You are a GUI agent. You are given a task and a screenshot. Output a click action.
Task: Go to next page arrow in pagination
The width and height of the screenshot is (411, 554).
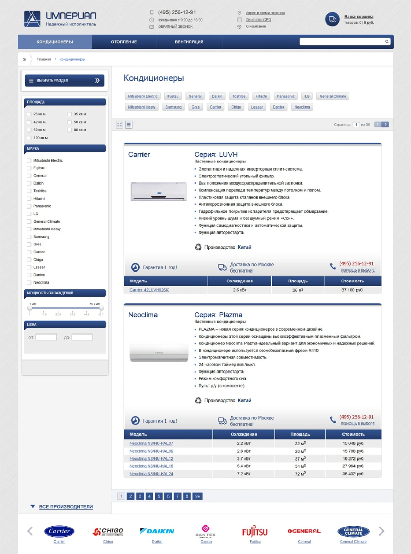(386, 125)
